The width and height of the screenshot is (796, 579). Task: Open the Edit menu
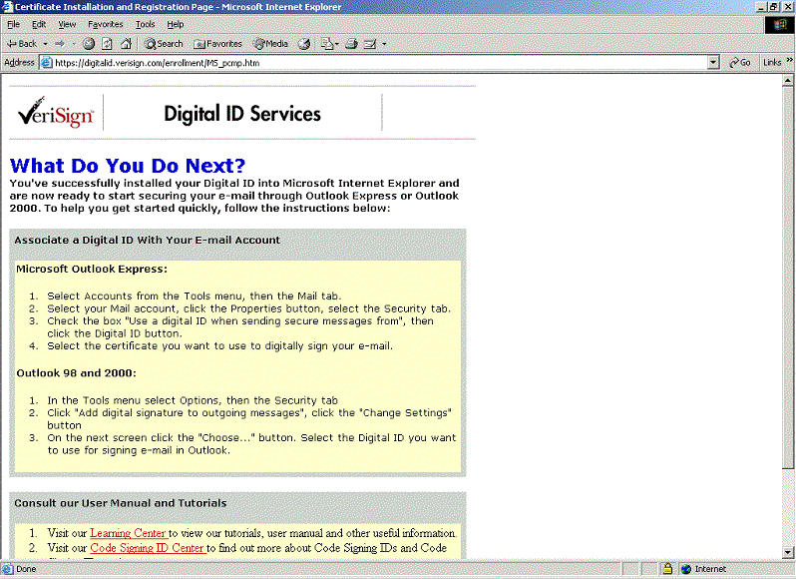click(x=39, y=24)
